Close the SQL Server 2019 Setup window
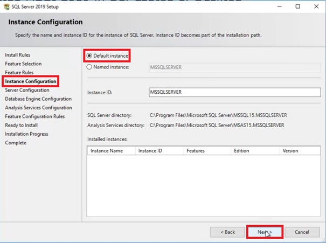 316,6
